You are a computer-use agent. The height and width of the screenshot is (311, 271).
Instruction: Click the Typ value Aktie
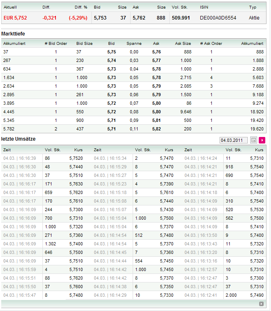(x=254, y=18)
